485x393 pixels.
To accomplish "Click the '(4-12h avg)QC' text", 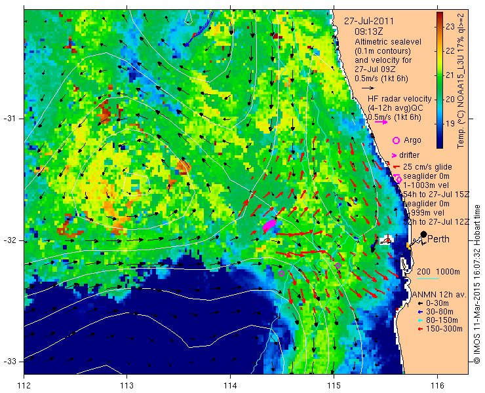I will click(395, 108).
